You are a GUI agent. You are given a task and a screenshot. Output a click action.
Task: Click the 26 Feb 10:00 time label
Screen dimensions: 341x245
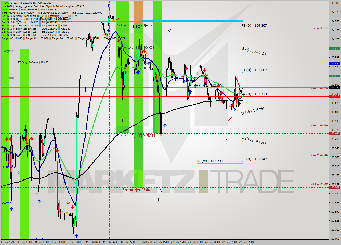click(212, 242)
